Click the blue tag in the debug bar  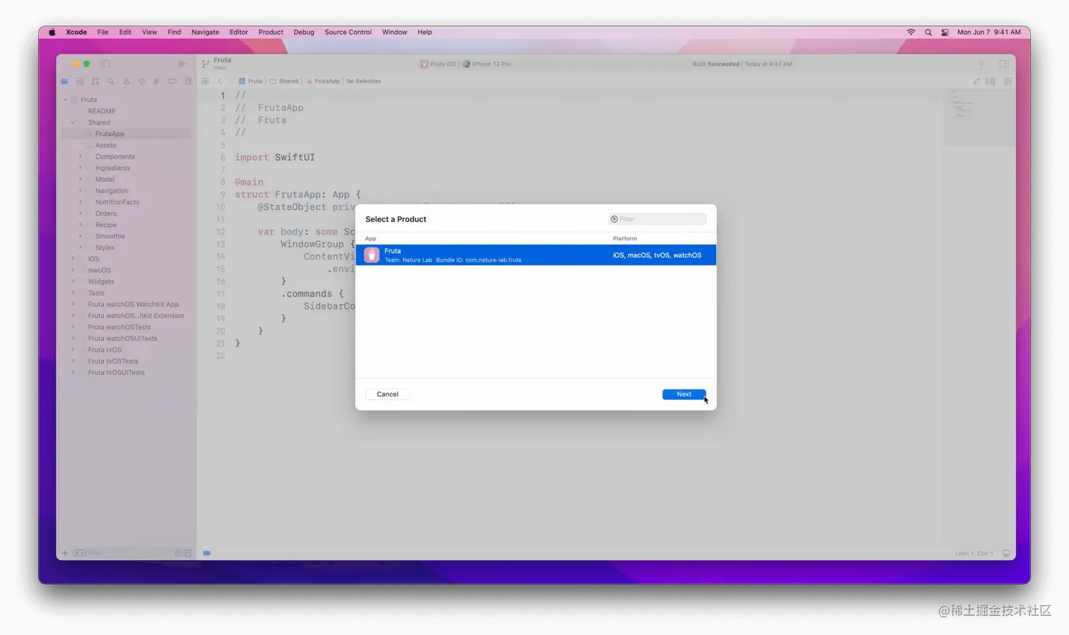[206, 553]
